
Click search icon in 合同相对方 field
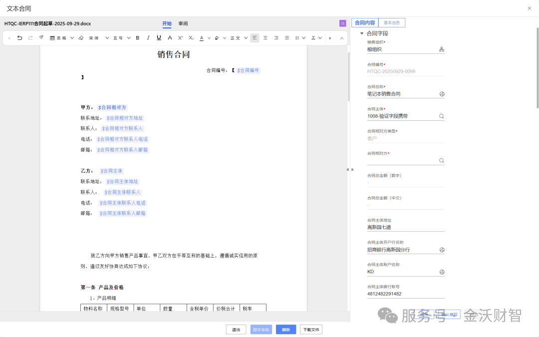pos(442,161)
